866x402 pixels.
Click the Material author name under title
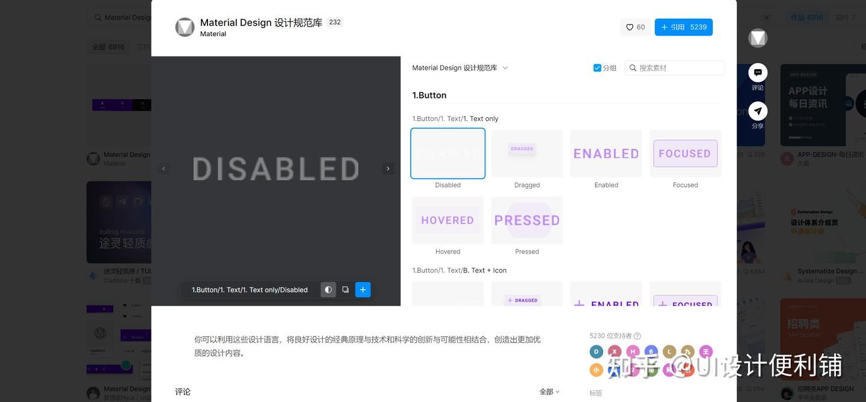[213, 34]
